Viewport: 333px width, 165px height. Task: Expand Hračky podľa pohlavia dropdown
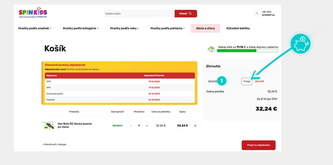click(x=167, y=28)
